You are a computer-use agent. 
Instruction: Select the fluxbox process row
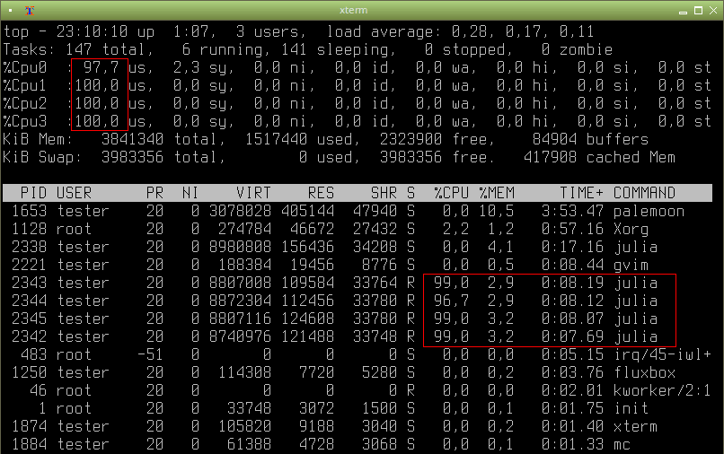(358, 372)
